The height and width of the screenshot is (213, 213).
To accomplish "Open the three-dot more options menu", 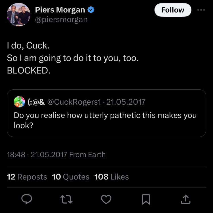I will coord(201,10).
